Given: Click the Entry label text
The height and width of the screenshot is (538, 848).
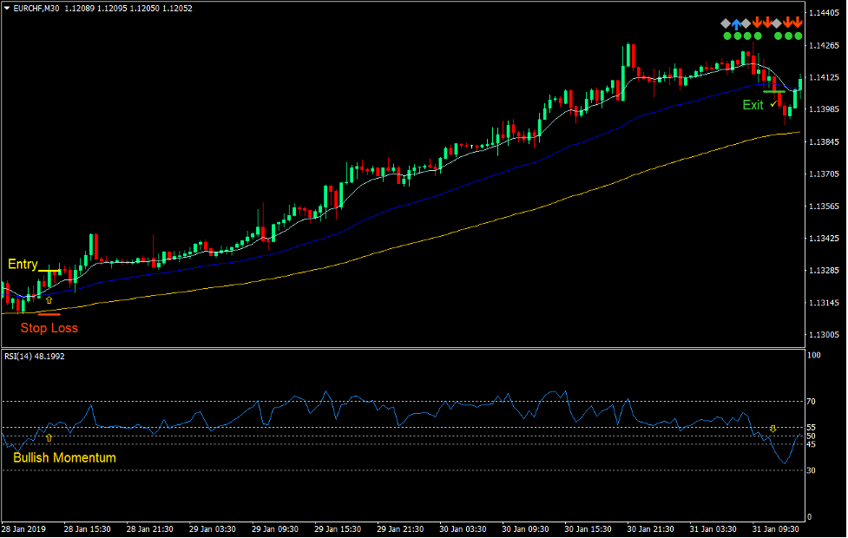Looking at the screenshot, I should coord(23,264).
